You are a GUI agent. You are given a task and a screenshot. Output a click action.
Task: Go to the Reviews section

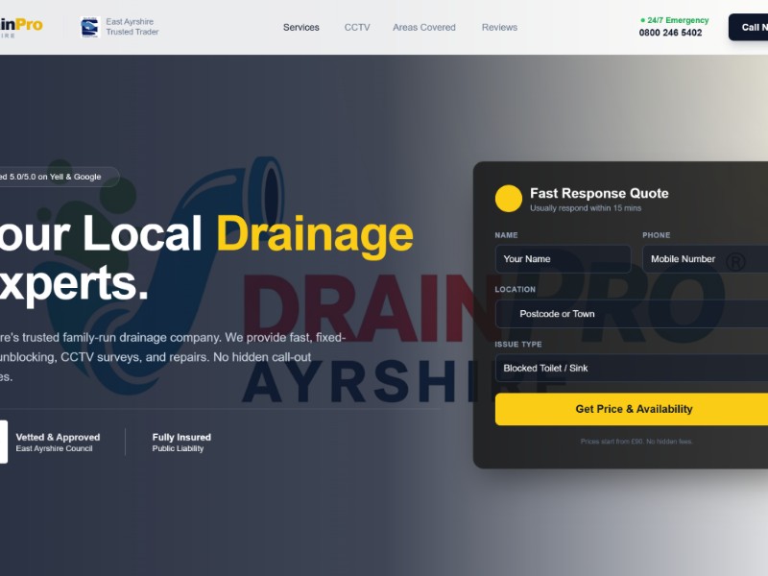click(499, 27)
